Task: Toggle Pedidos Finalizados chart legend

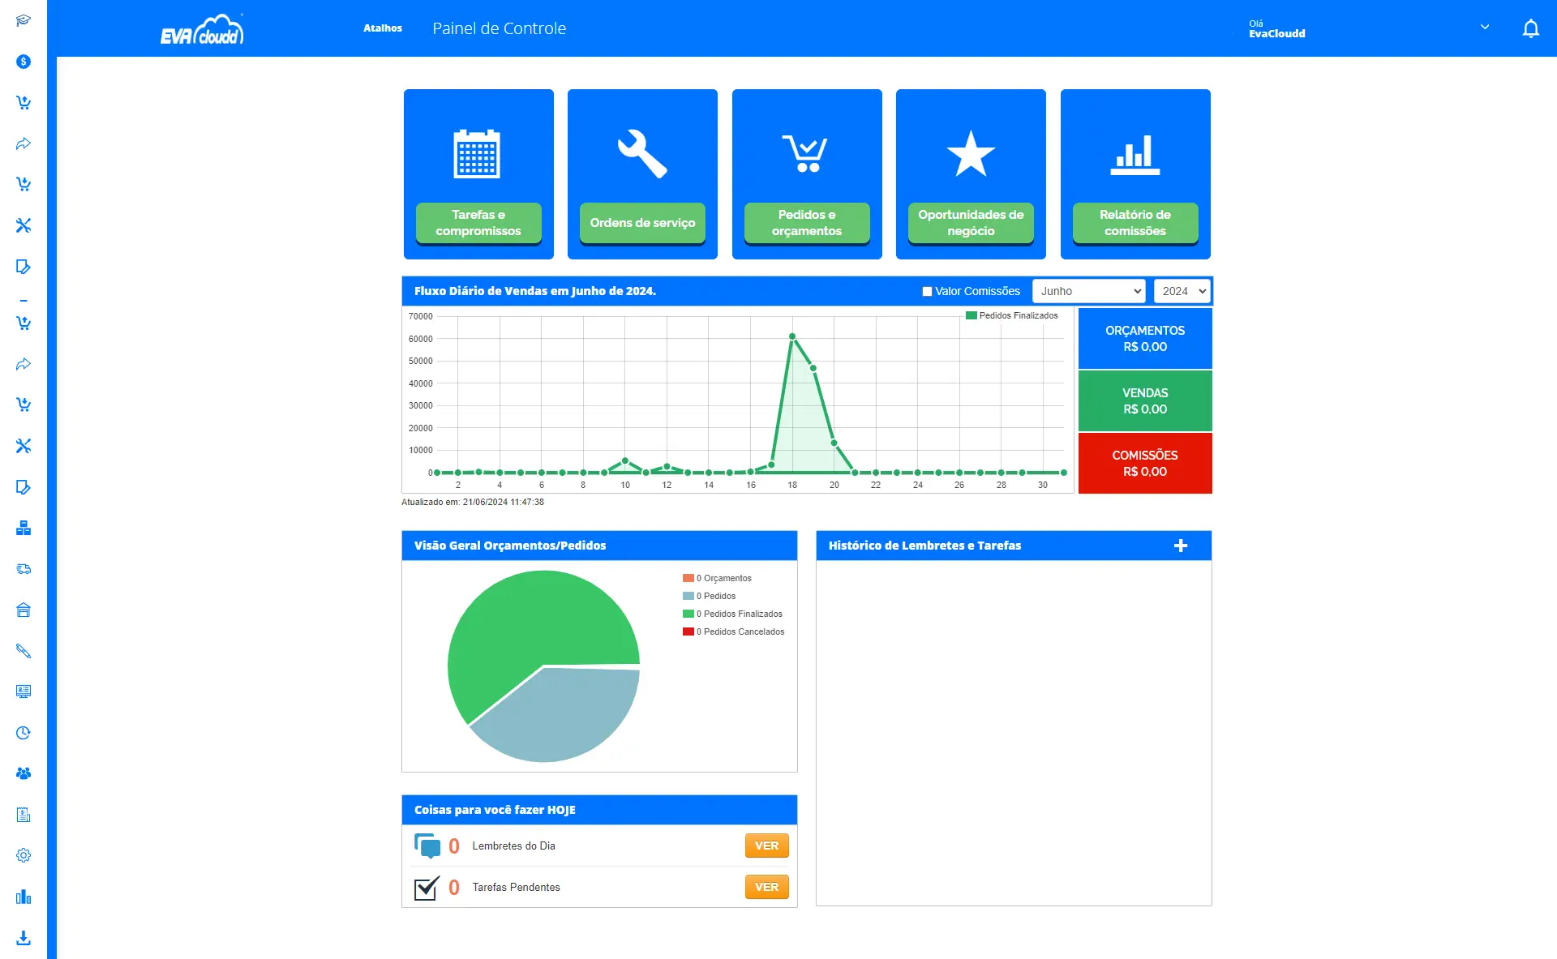Action: pos(1011,316)
